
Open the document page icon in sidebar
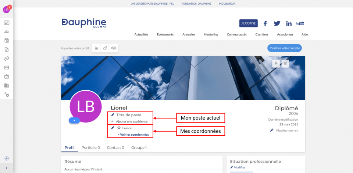7,50
